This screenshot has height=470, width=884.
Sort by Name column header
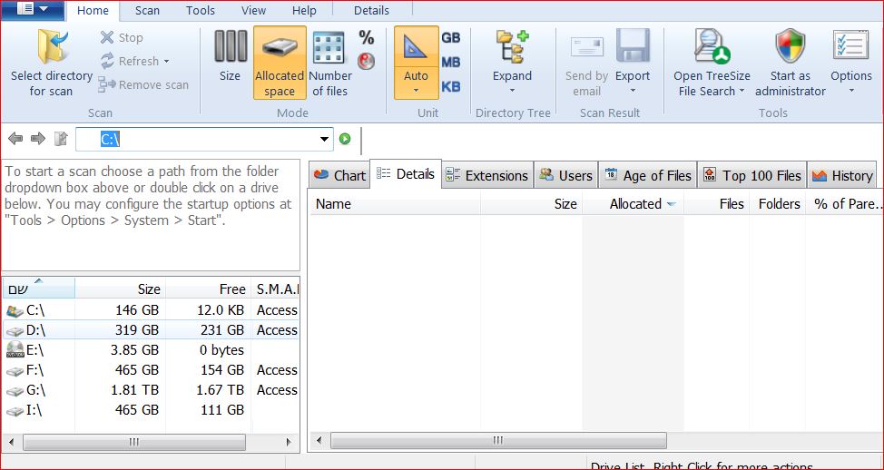coord(395,204)
